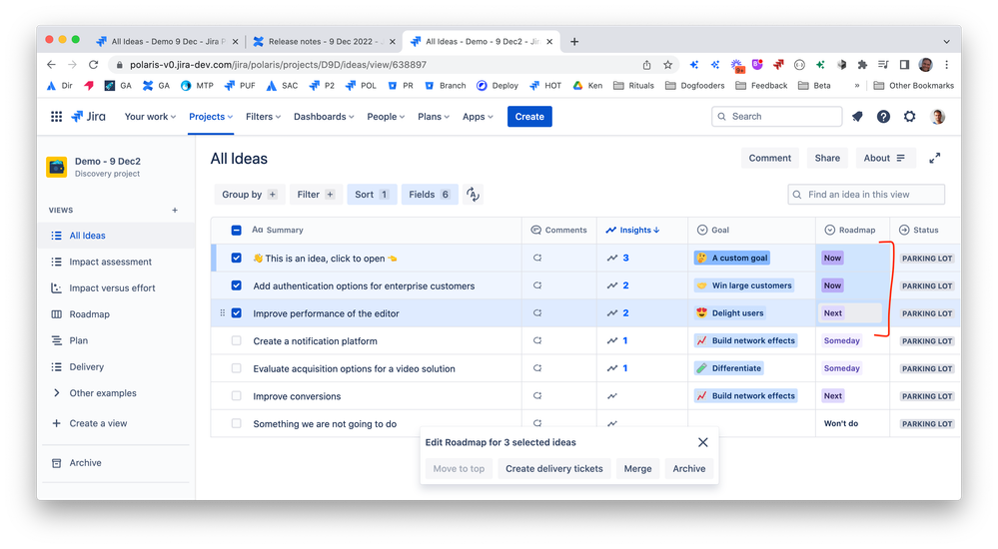Viewport: 998px width, 549px height.
Task: Click the Merge button
Action: pyautogui.click(x=637, y=469)
